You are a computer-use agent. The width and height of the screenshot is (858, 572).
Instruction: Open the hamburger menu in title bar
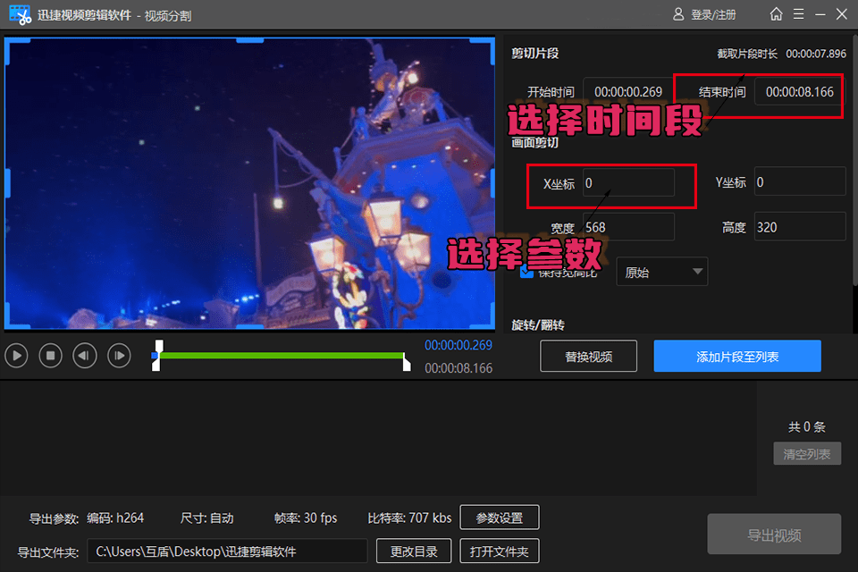[x=799, y=14]
